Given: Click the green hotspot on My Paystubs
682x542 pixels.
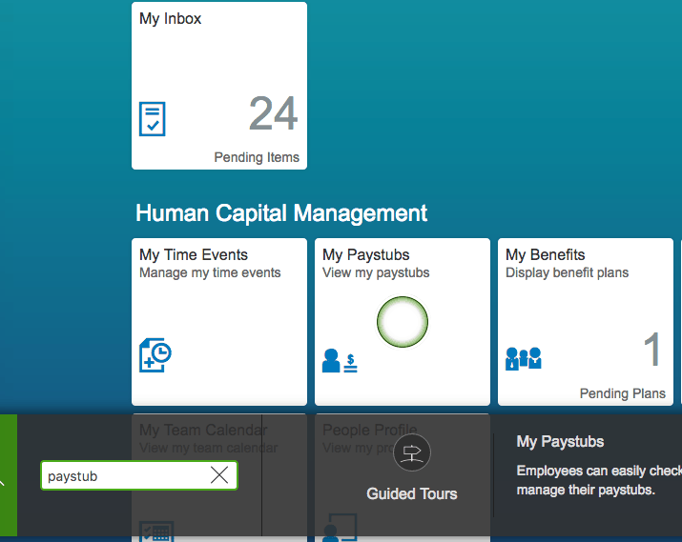Looking at the screenshot, I should [x=403, y=322].
